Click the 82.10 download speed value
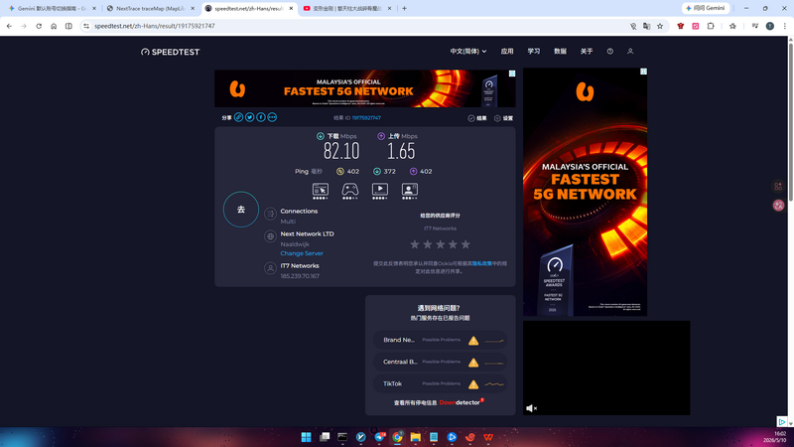Screen dimensions: 794x447 click(x=341, y=151)
